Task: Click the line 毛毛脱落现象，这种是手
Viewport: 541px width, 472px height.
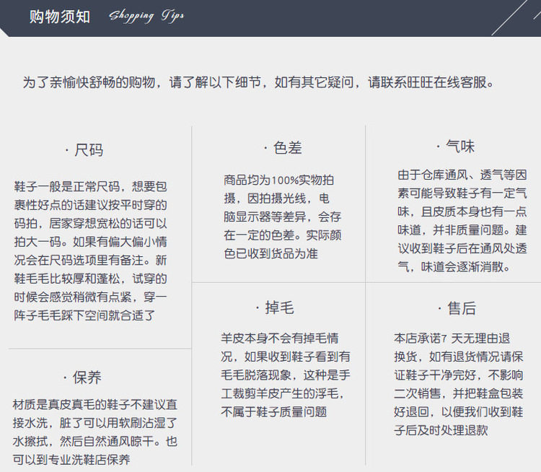Action: pyautogui.click(x=286, y=375)
